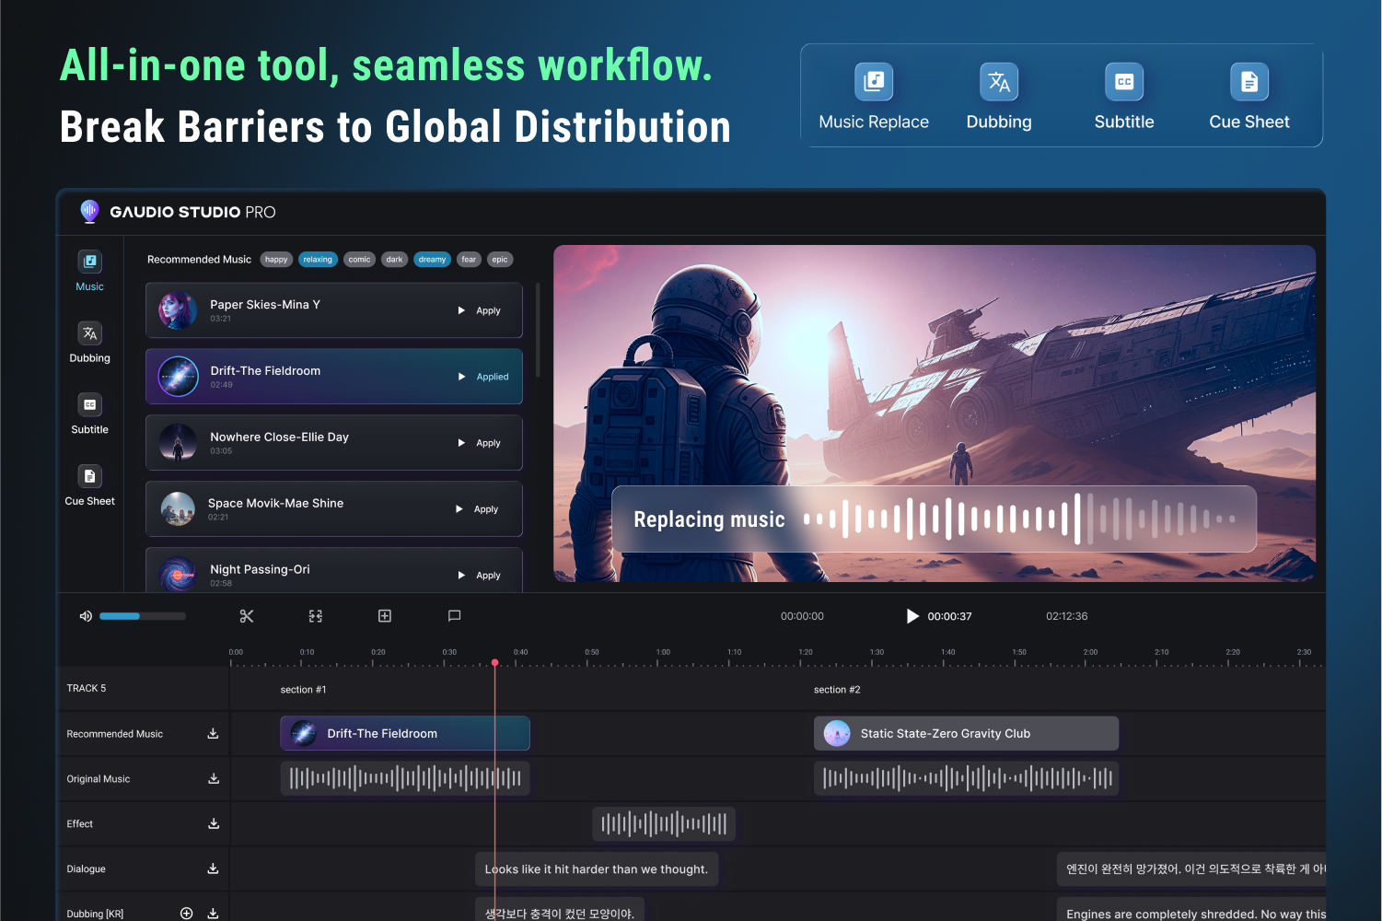
Task: Click the split/focus icon beside scissors
Action: click(316, 616)
